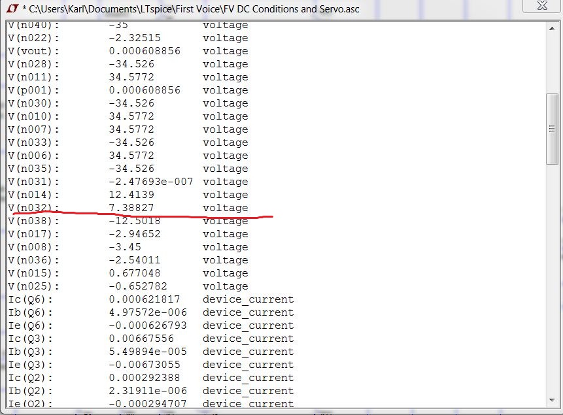Select the V(n028) row label
The width and height of the screenshot is (563, 415).
(x=33, y=64)
